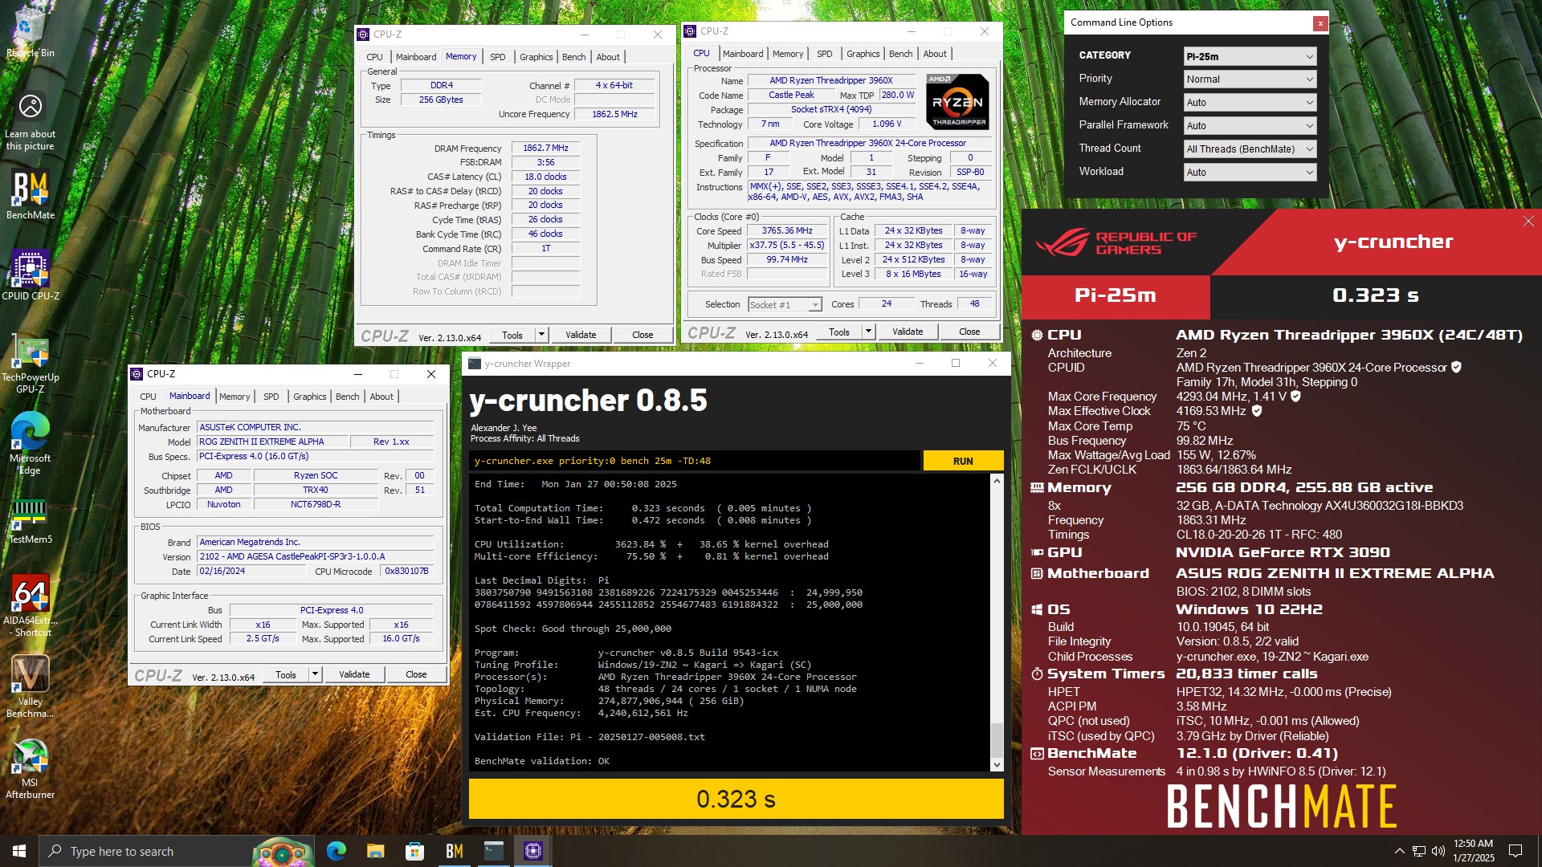This screenshot has width=1542, height=867.
Task: Click scroll-down arrow in y-cruncher output
Action: click(997, 765)
